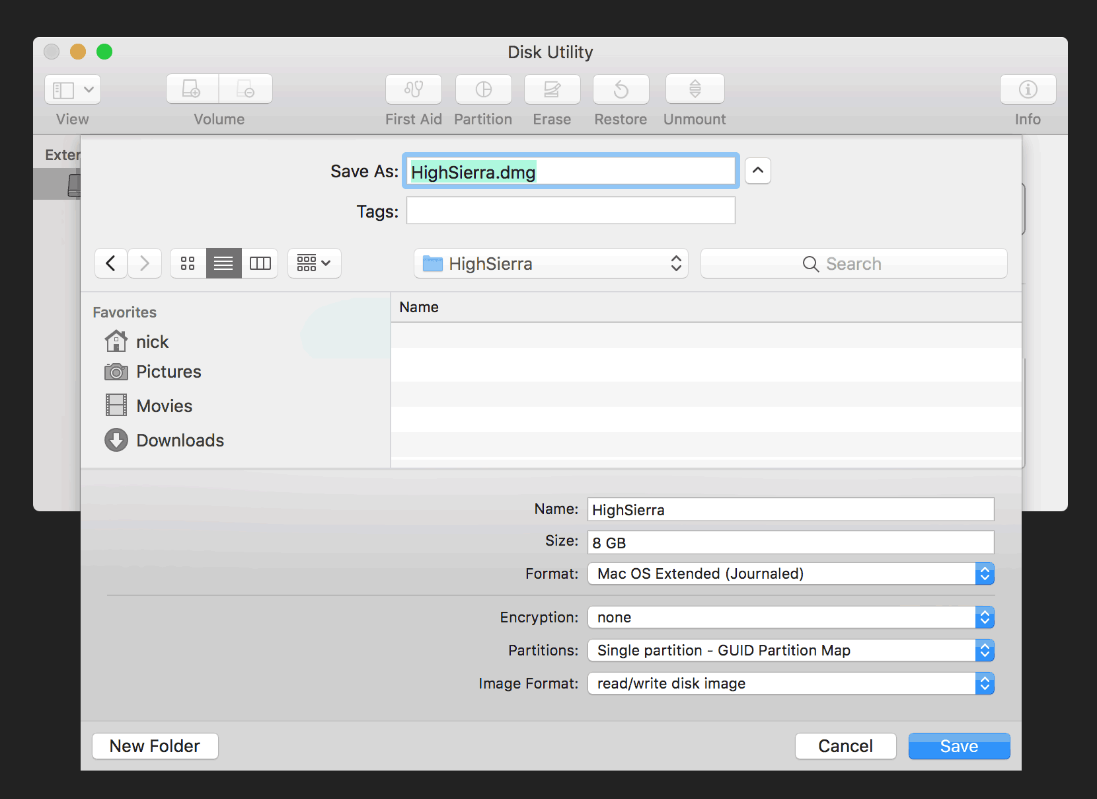Click the Add Volume icon
Screen dimensions: 1097x799
click(x=192, y=89)
